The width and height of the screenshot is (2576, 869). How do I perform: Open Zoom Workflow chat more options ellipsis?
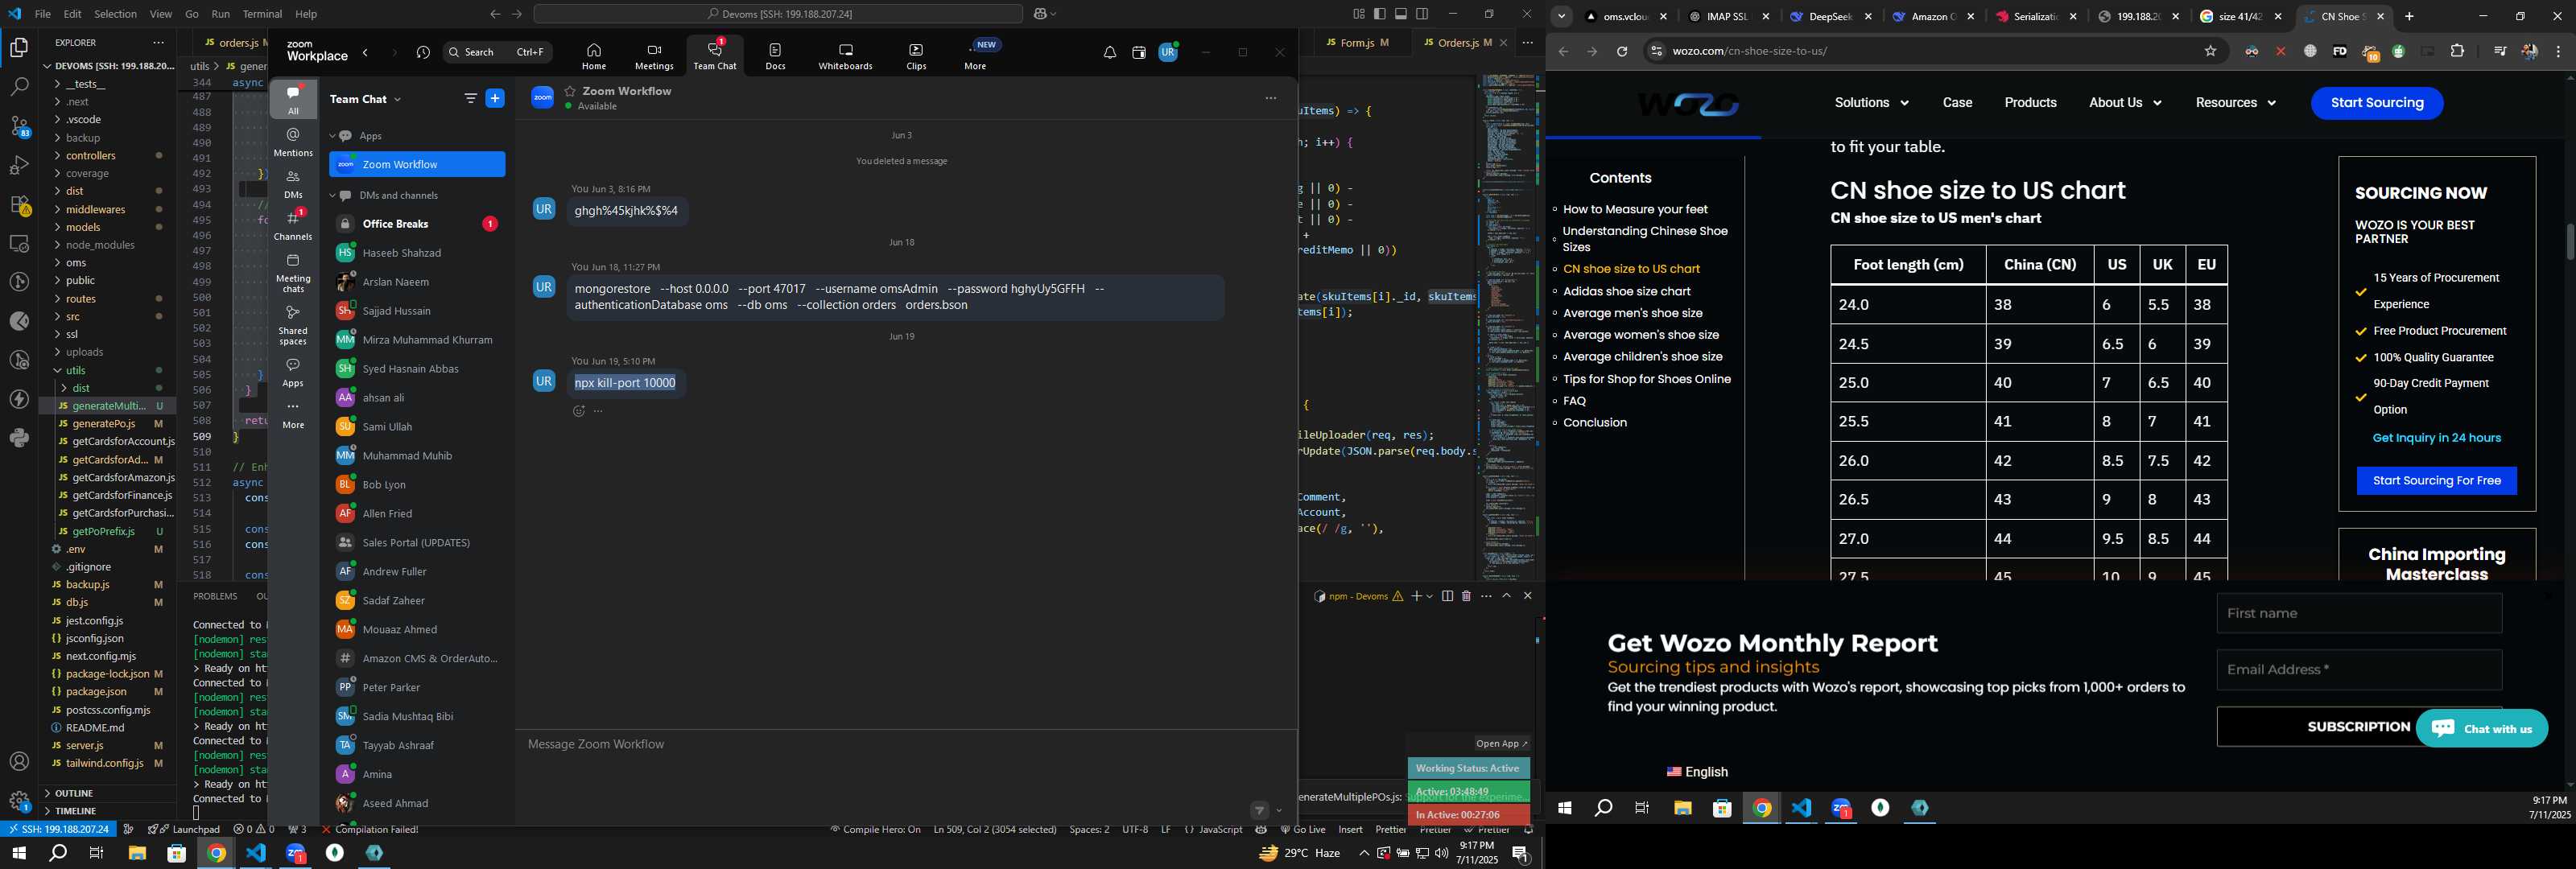[1270, 98]
